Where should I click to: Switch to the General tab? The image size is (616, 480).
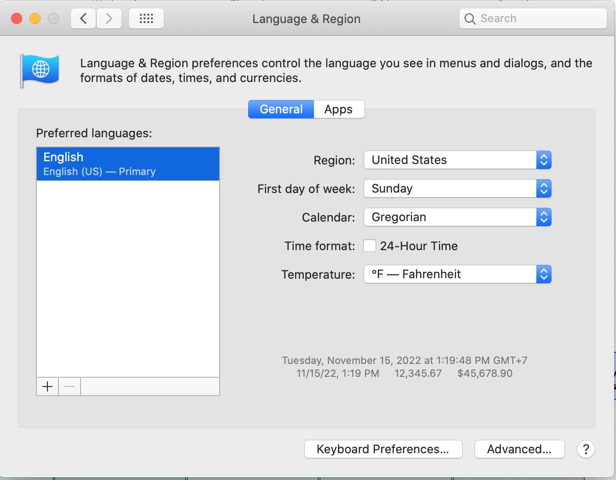coord(281,109)
